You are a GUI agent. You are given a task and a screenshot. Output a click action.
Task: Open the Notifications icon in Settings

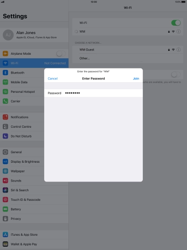tap(6, 117)
